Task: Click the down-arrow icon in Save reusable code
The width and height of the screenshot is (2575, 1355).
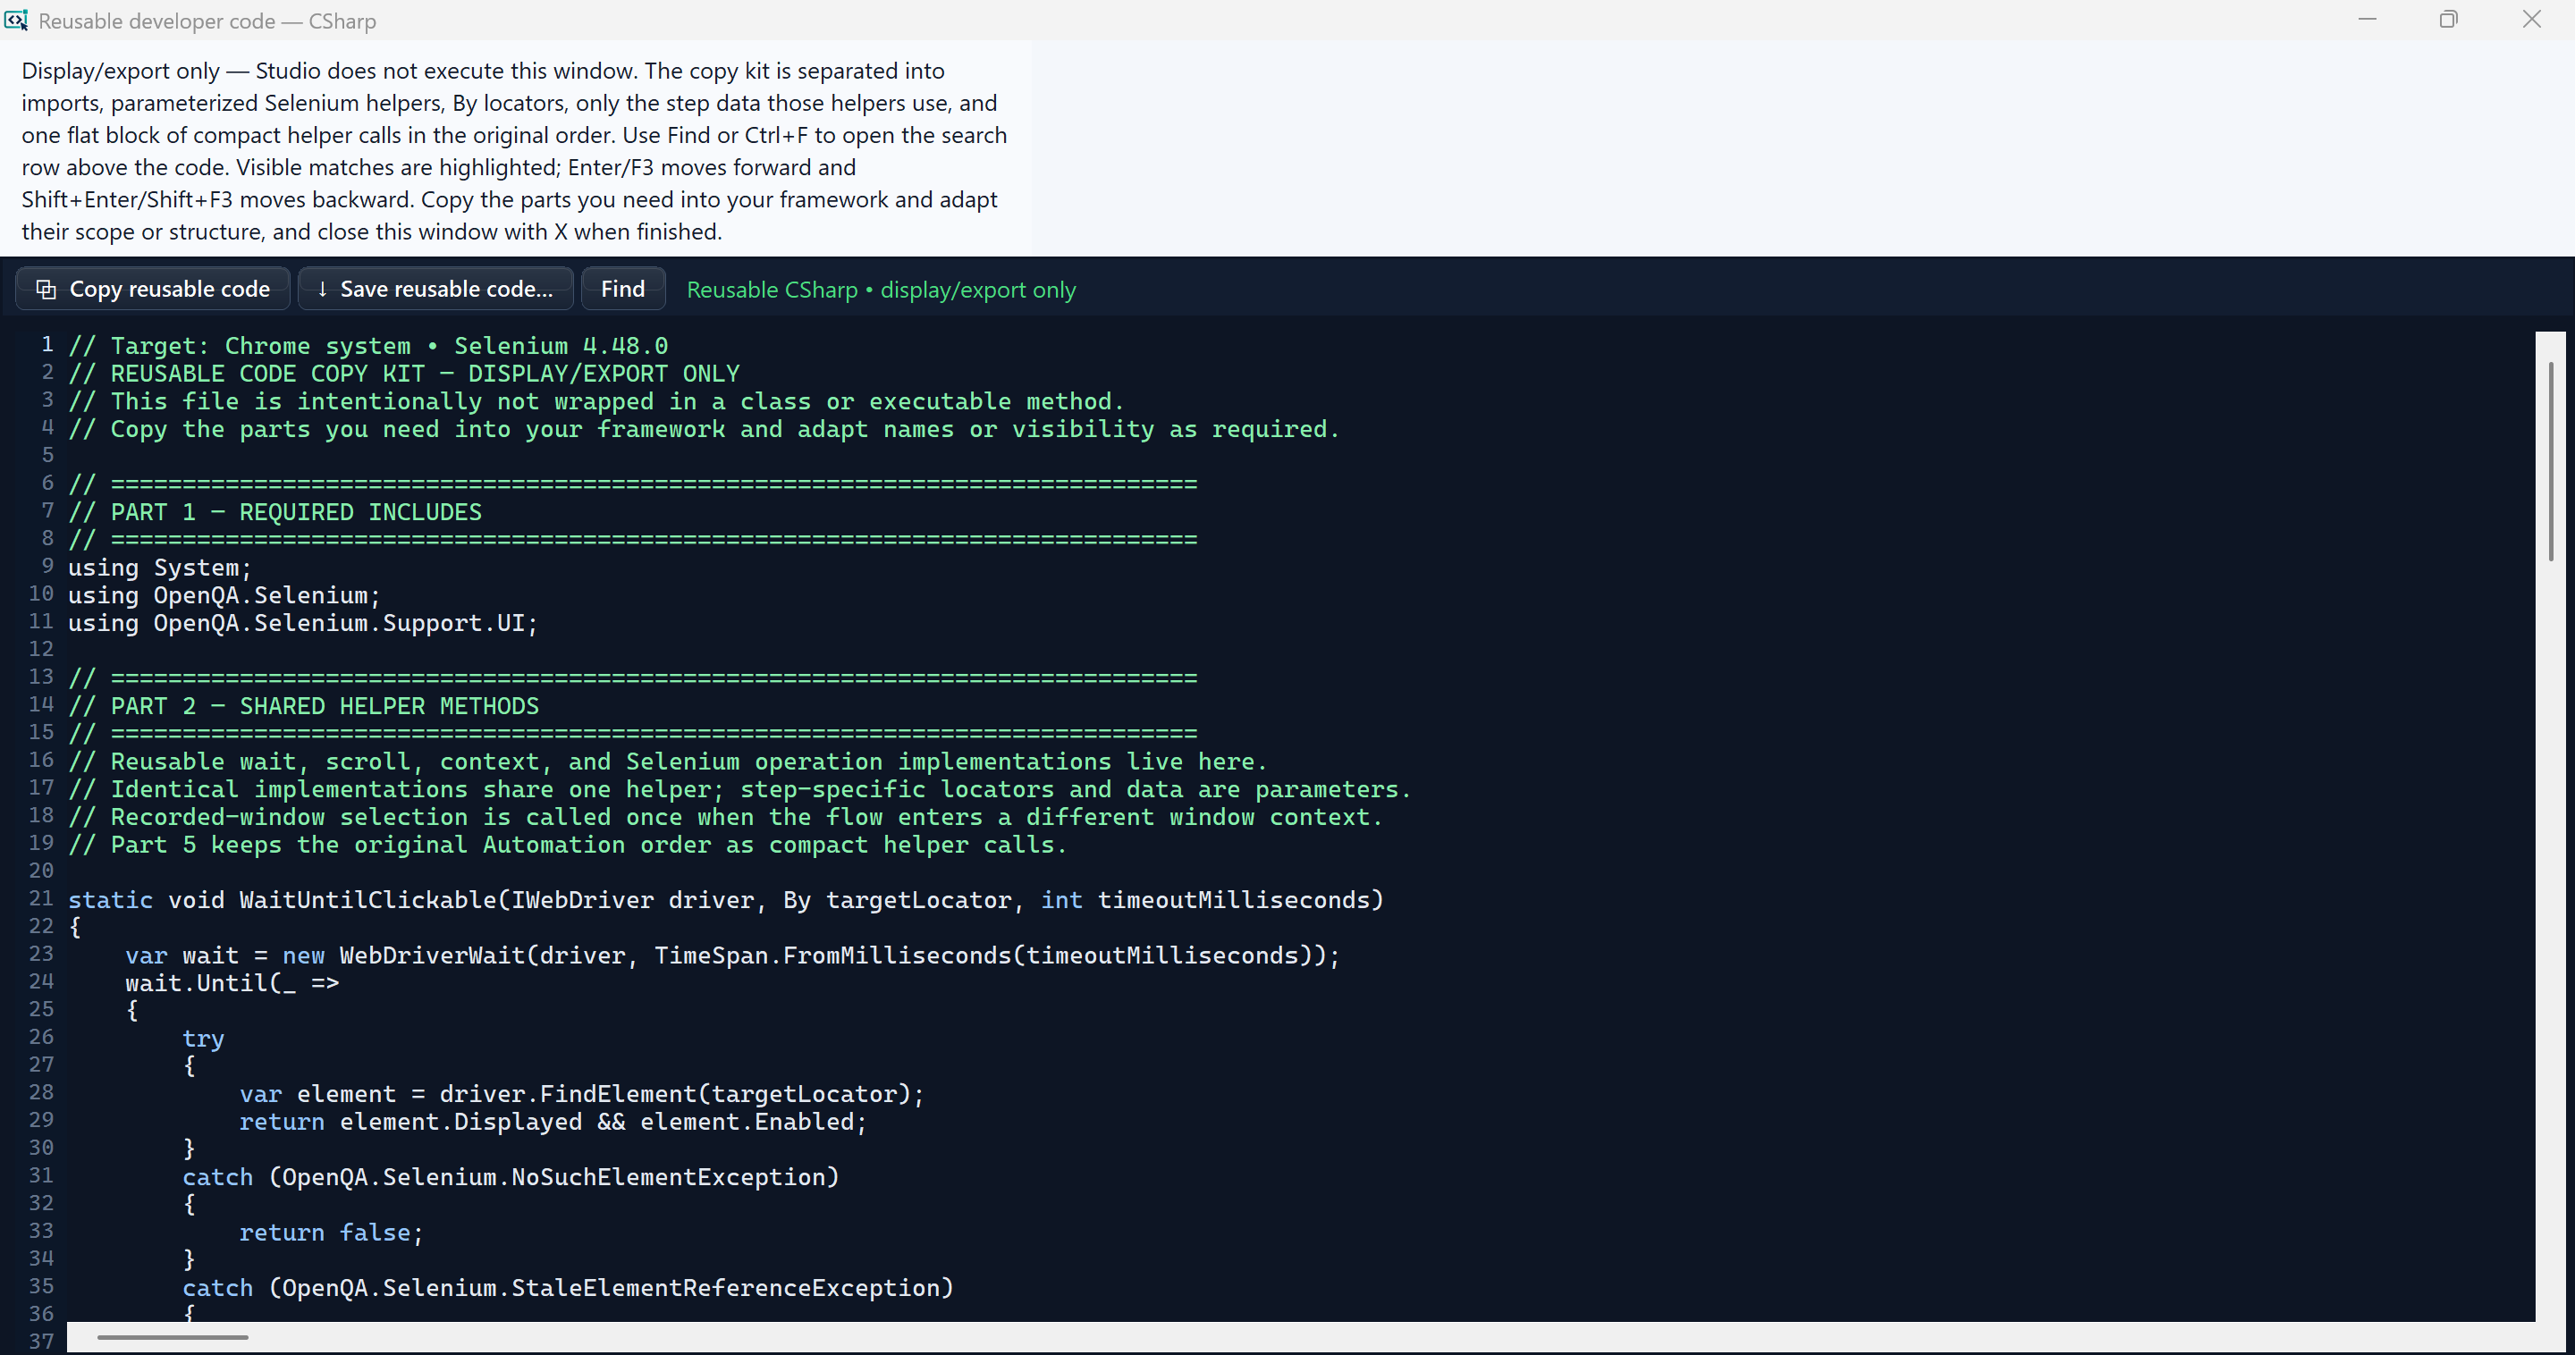Action: [322, 289]
